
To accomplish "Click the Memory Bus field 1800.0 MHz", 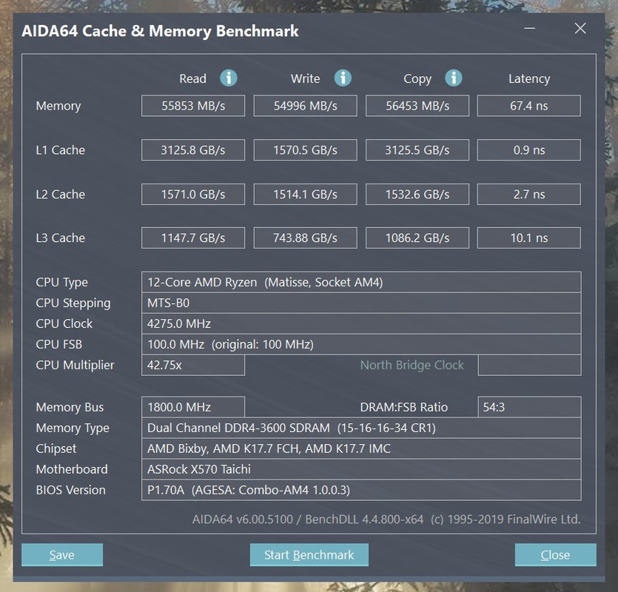I will [x=193, y=407].
